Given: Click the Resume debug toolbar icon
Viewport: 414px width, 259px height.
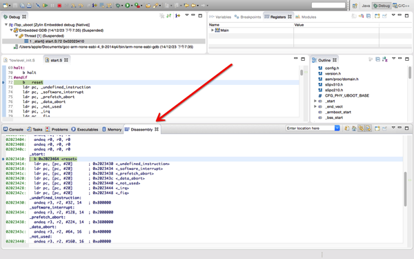Looking at the screenshot, I should coord(45,6).
